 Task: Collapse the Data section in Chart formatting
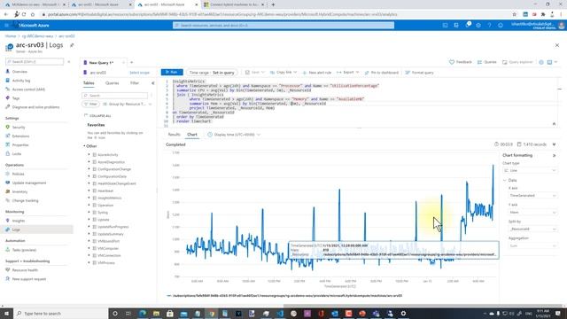click(505, 180)
